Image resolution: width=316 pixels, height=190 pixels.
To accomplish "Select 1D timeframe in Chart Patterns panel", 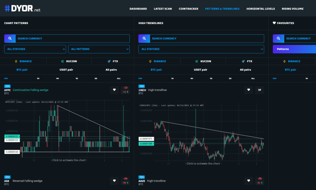I will pyautogui.click(x=77, y=78).
